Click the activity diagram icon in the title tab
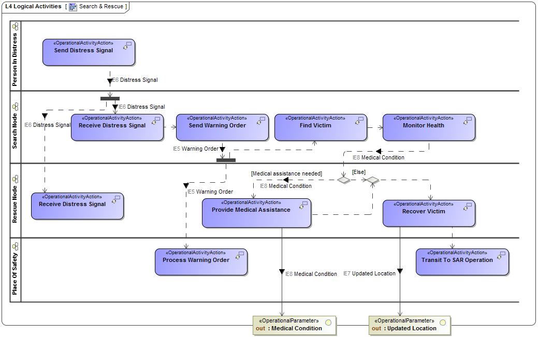 pyautogui.click(x=72, y=7)
